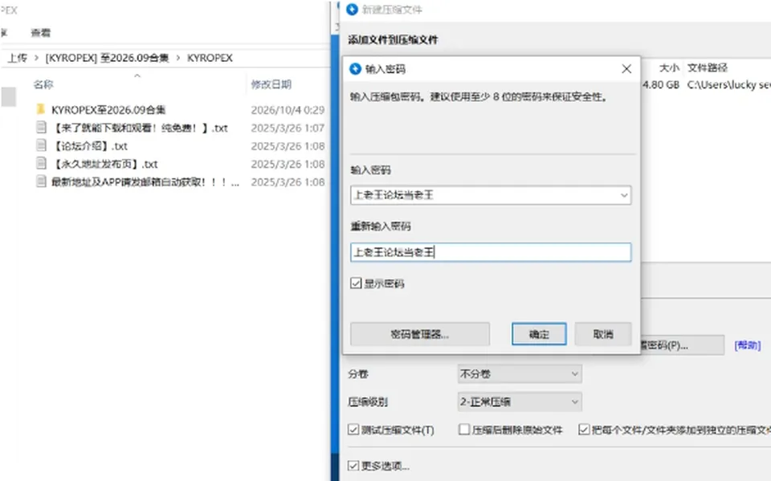Screen dimensions: 771x481
Task: Open the 输入密码 field dropdown arrow
Action: tap(624, 195)
